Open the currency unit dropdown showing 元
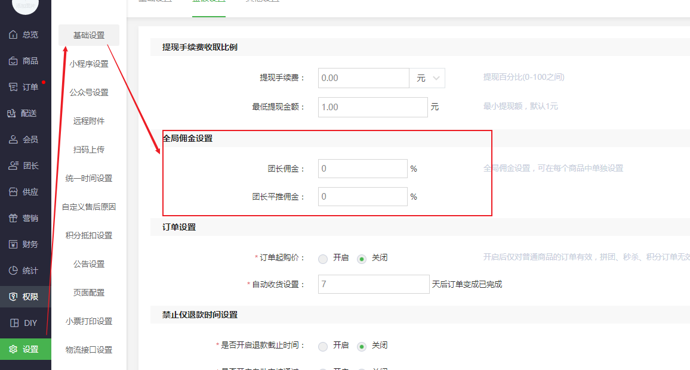Viewport: 690px width, 370px height. point(428,77)
